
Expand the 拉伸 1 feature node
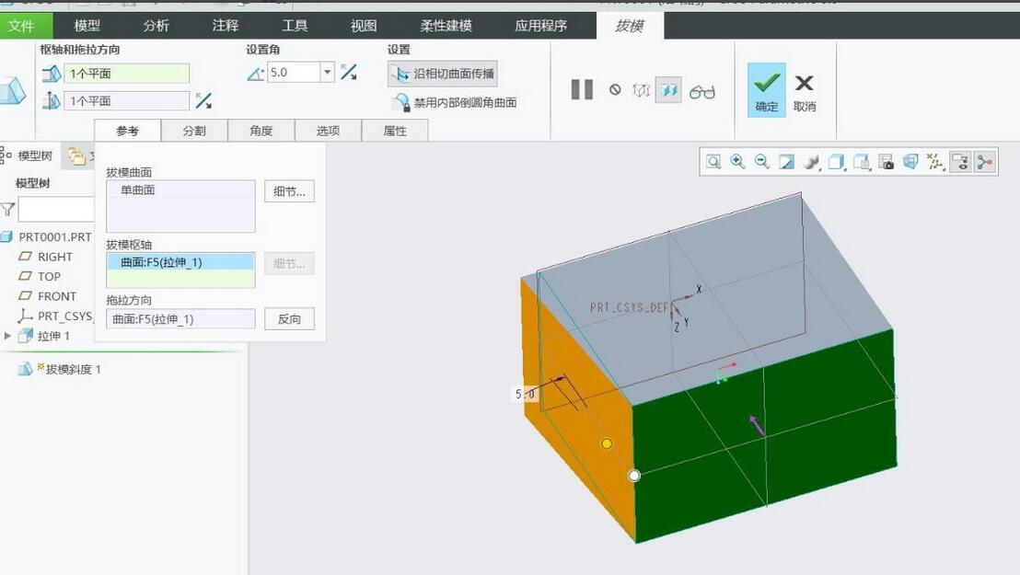[7, 336]
